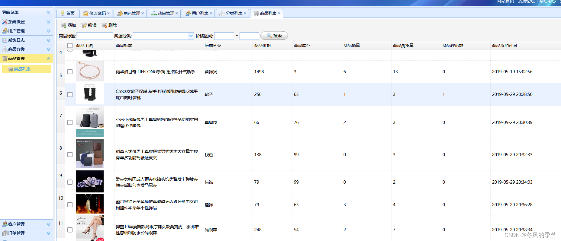Collapse the 导航菜单 navigation panel arrow
The image size is (561, 241).
(x=48, y=12)
